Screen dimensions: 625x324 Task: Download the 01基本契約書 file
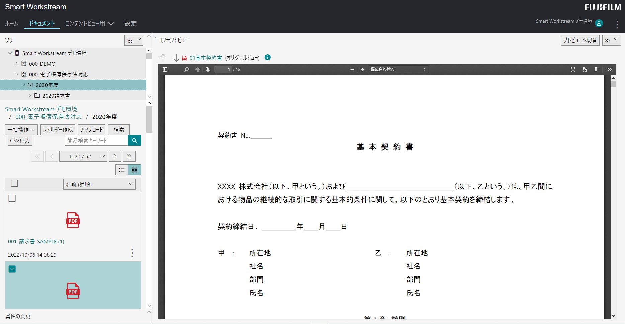(585, 70)
